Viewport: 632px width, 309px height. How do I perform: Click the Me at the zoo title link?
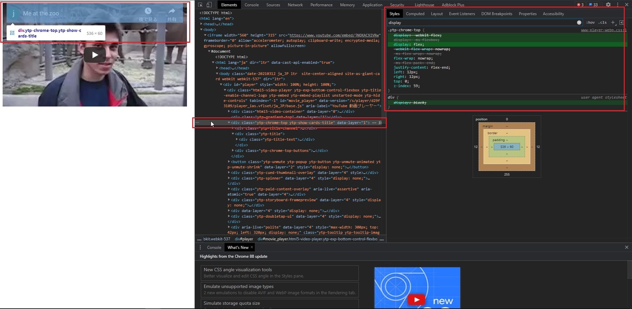[41, 13]
